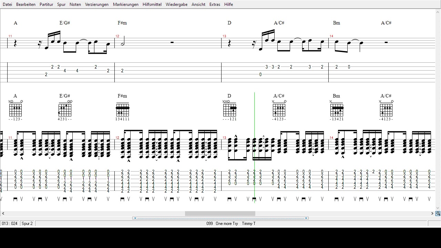Viewport: 441px width, 248px height.
Task: Click measure number 12 in the top track
Action: pos(117,36)
